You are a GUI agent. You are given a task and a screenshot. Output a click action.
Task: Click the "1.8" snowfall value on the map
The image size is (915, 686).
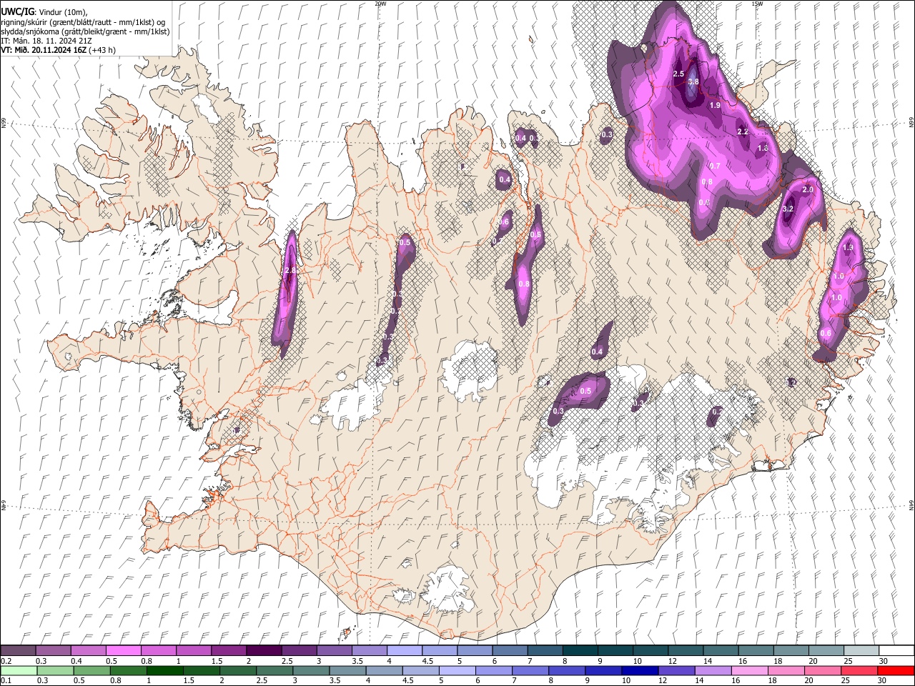762,149
